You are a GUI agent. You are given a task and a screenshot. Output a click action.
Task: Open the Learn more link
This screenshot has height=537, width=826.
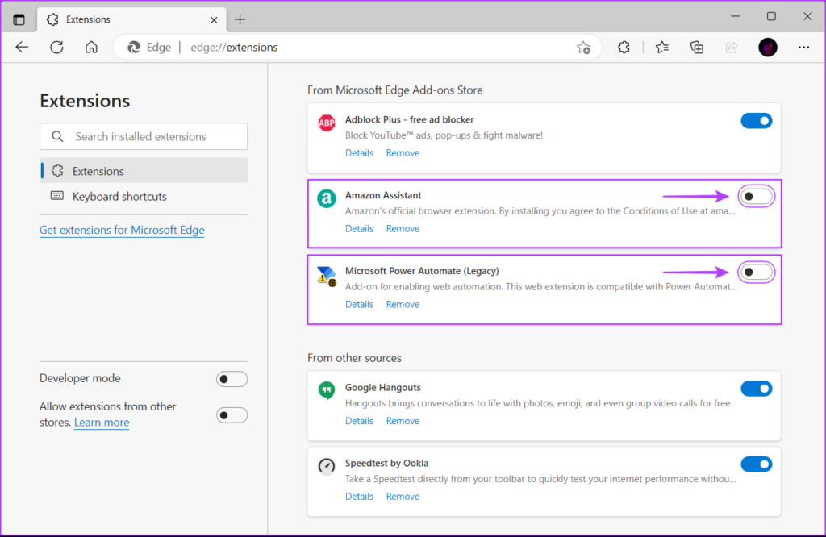(x=102, y=423)
